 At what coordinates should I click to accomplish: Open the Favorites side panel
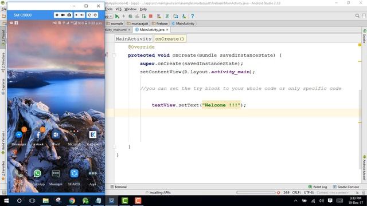coord(3,171)
